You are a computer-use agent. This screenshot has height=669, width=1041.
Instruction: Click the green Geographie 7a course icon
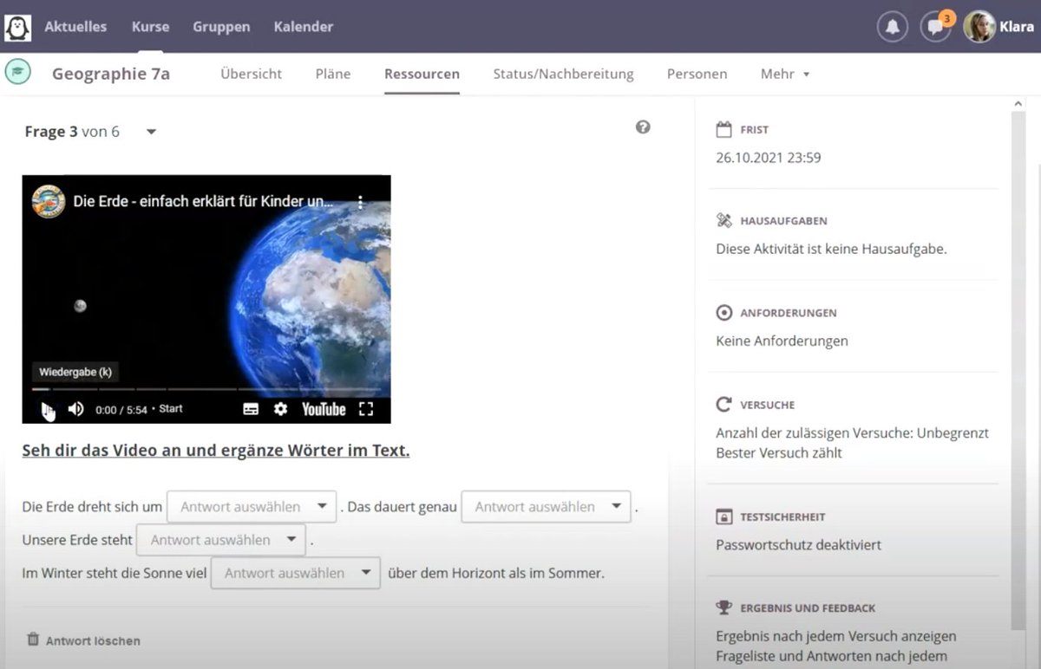point(17,72)
